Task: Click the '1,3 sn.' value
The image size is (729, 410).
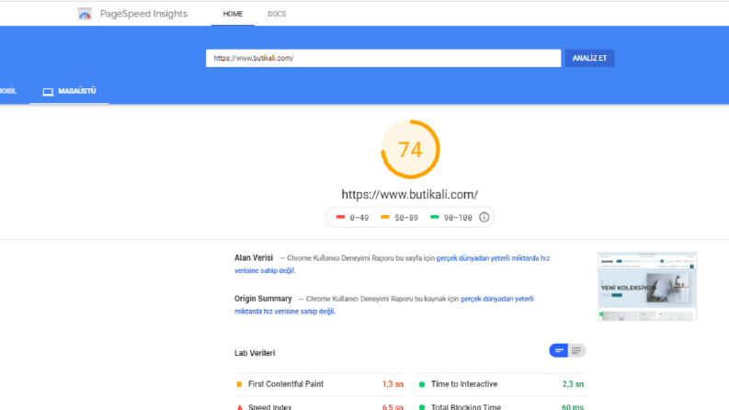Action: pyautogui.click(x=393, y=384)
